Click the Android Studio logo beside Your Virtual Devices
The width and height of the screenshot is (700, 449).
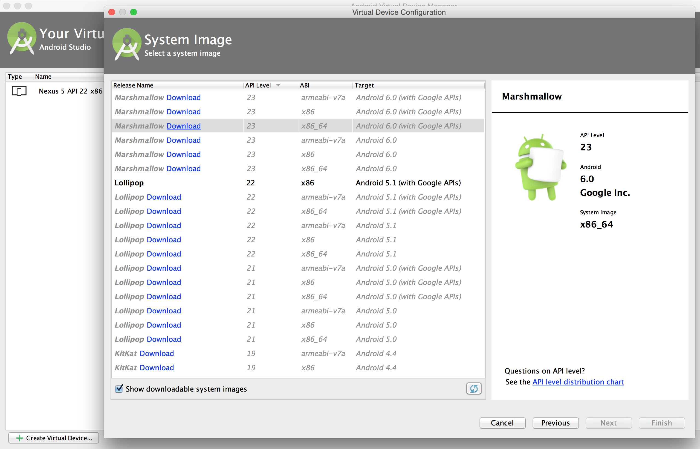tap(21, 38)
